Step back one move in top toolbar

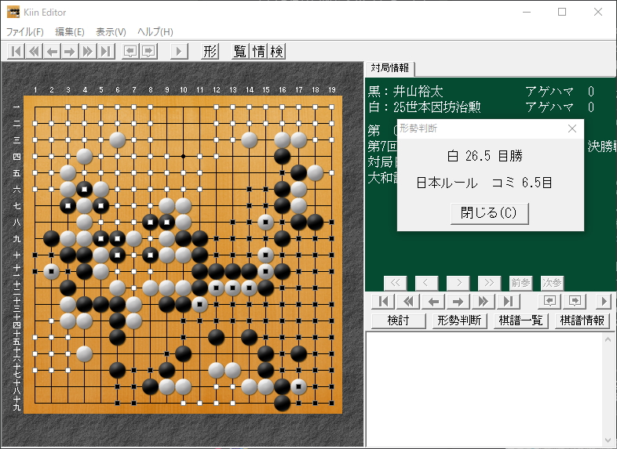(x=52, y=51)
